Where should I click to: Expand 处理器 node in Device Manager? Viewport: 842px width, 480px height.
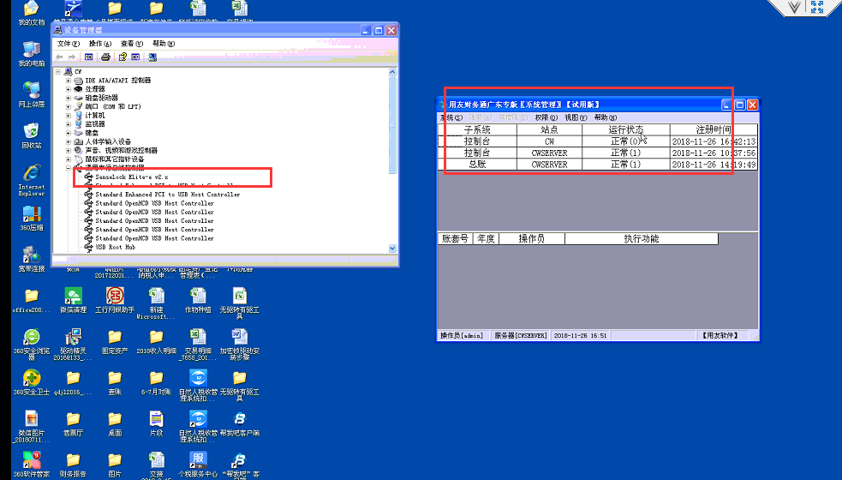coord(69,89)
